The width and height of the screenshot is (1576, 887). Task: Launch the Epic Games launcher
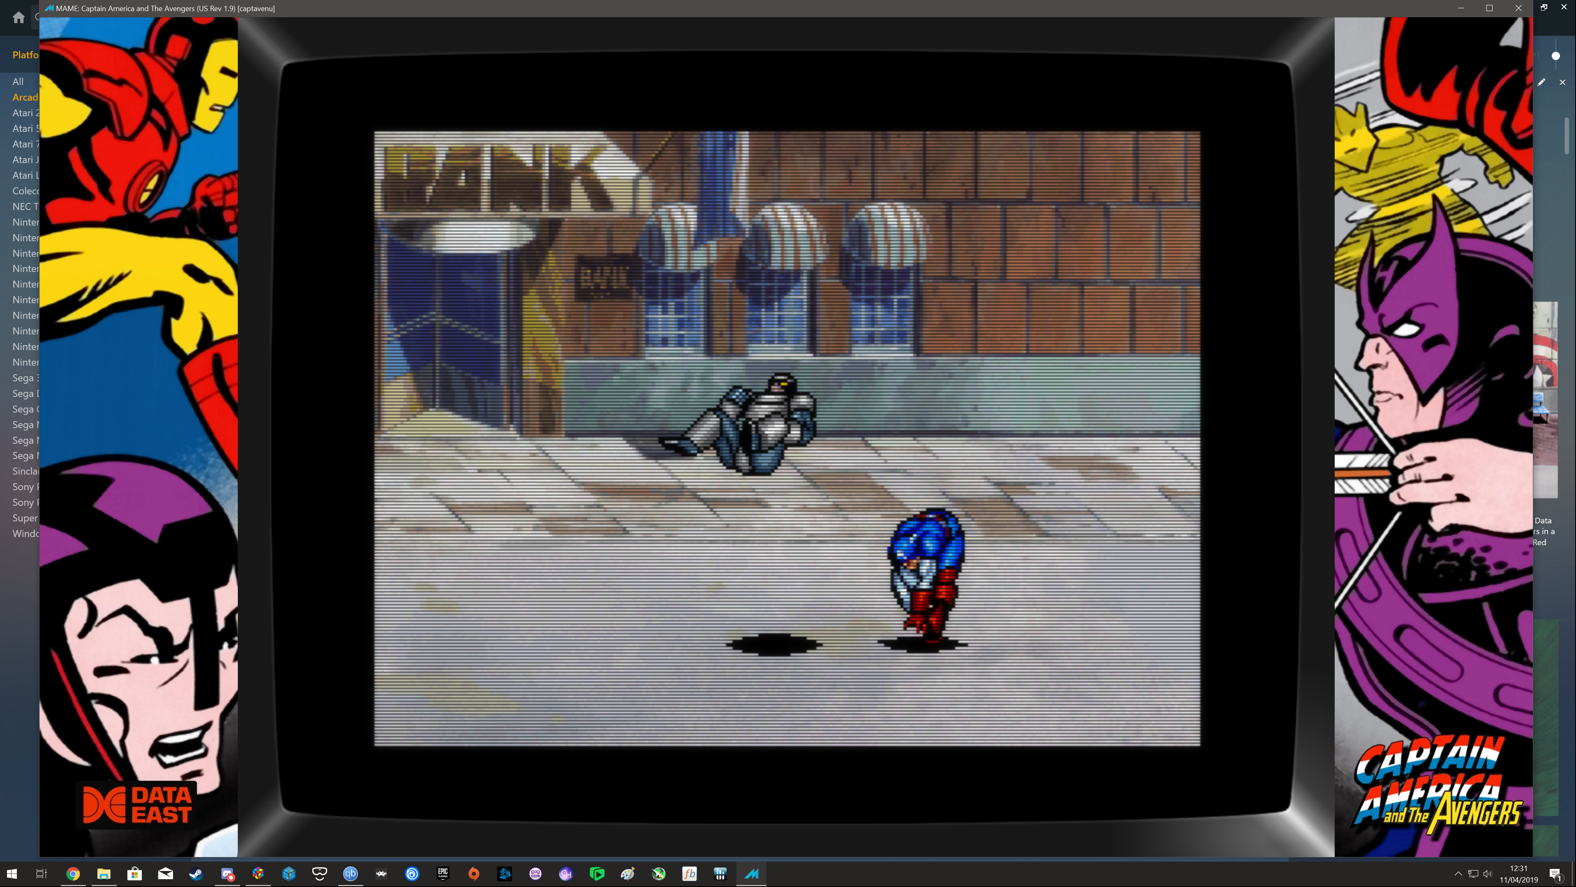[443, 873]
